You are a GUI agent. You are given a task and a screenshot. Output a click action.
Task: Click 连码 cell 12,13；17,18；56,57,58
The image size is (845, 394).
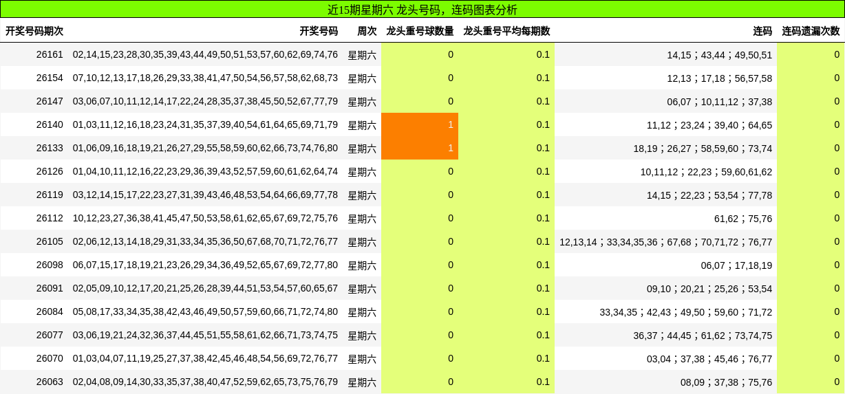(720, 78)
